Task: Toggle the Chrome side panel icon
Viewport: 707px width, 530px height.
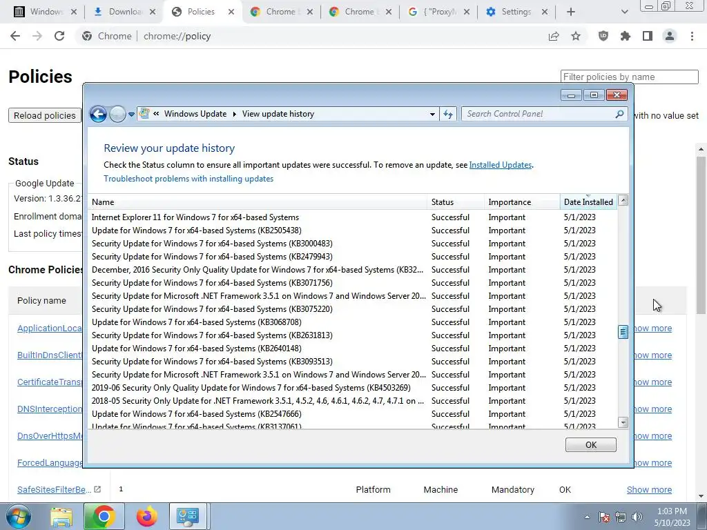Action: 648,36
